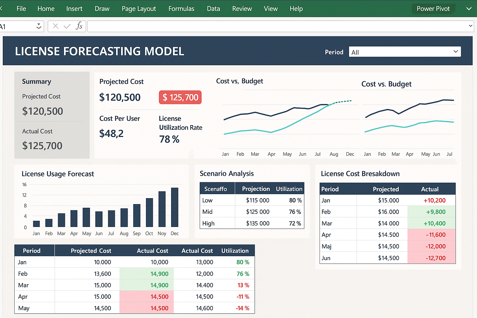Select the Scenario Analysis Projection column header

coord(256,189)
